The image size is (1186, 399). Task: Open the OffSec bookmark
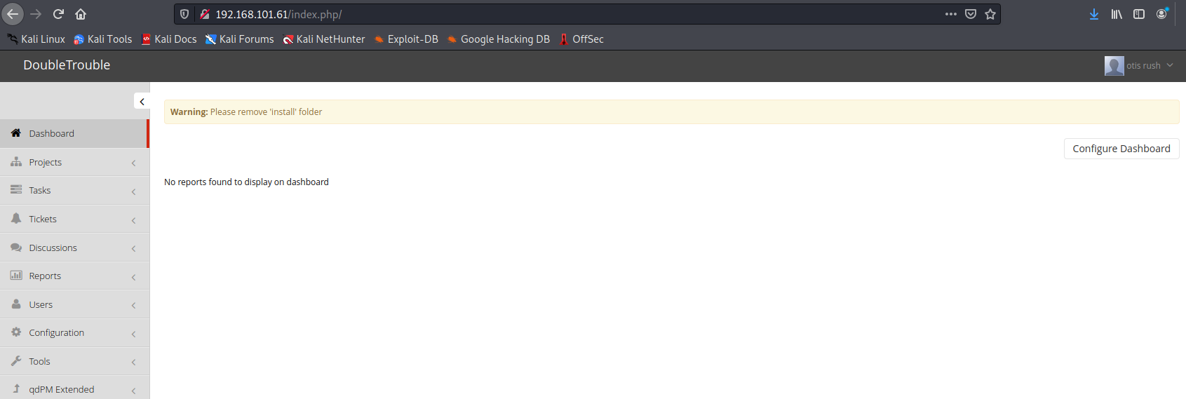581,39
